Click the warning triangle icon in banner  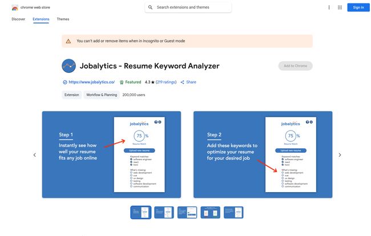(x=68, y=41)
